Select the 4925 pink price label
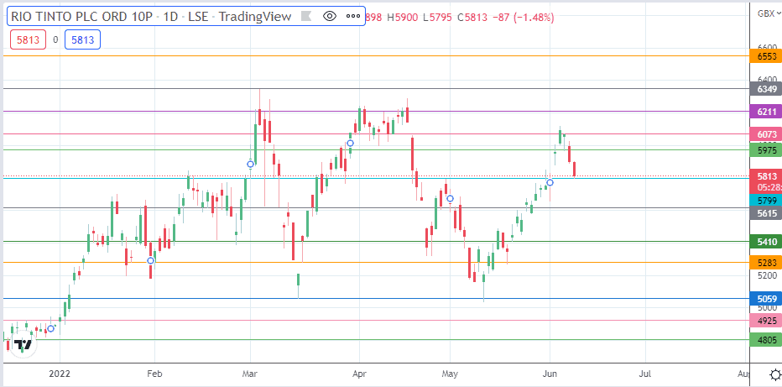782x387 pixels. coord(765,321)
